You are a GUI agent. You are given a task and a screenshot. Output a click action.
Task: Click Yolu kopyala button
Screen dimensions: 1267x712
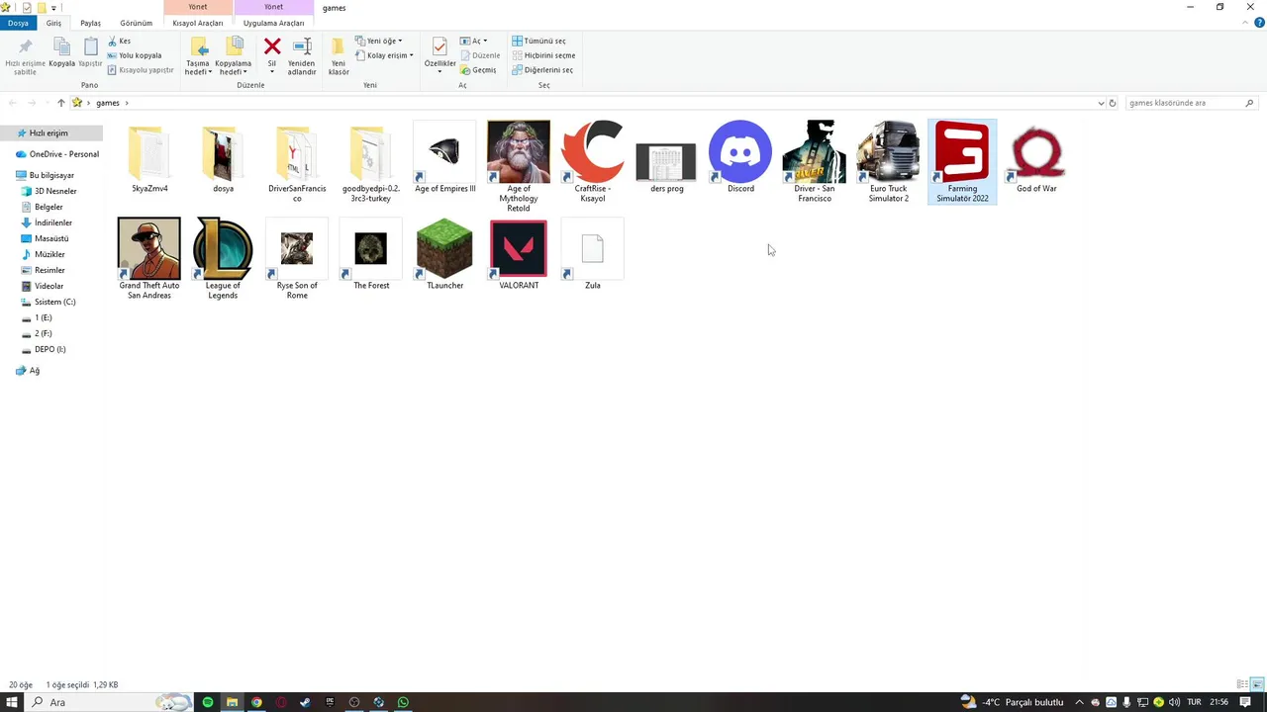pos(134,55)
